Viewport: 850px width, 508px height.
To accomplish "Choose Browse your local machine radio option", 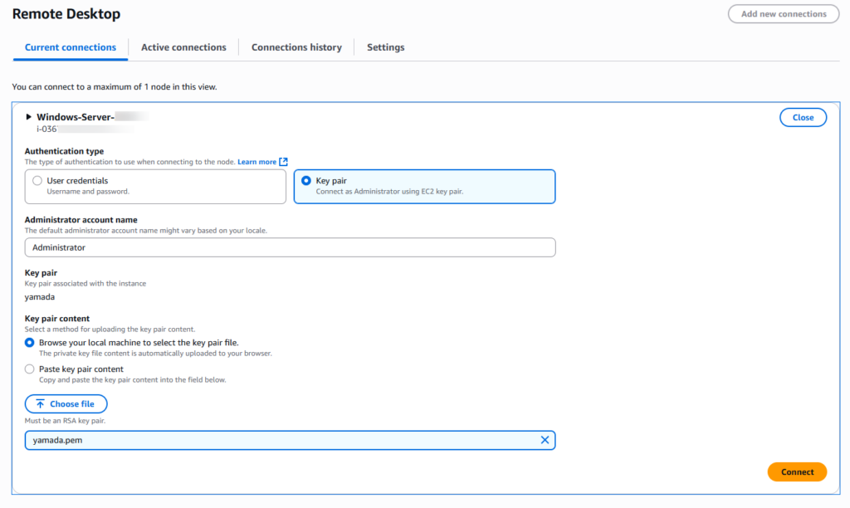I will [x=30, y=342].
